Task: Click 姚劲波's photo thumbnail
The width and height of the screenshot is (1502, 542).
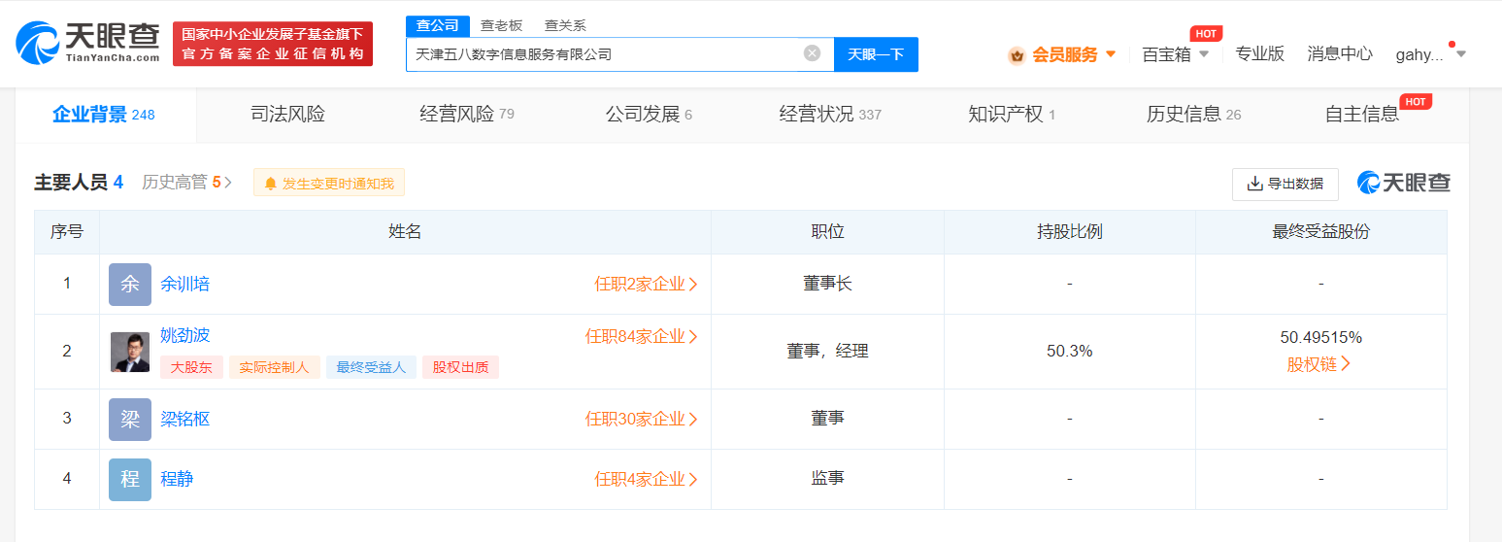Action: coord(130,352)
